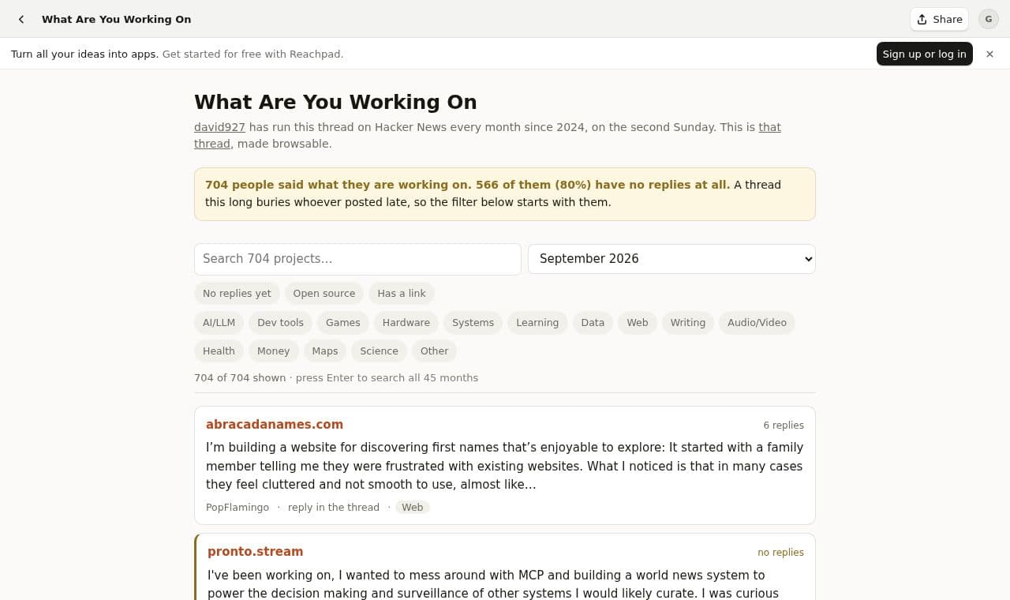
Task: Click Sign up or log in
Action: tap(924, 54)
